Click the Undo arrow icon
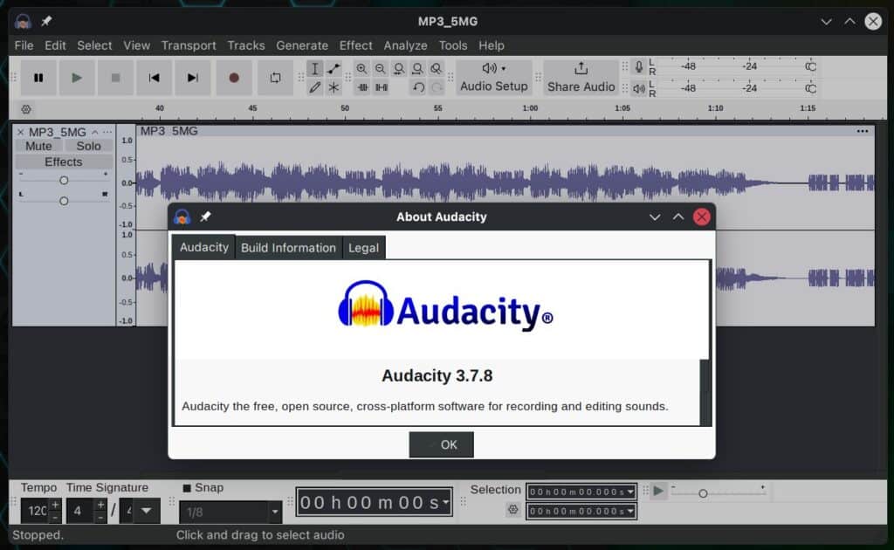 pyautogui.click(x=418, y=87)
